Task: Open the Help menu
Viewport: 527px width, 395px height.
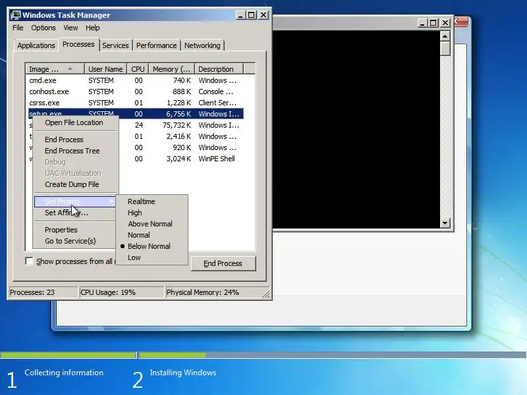Action: [92, 28]
